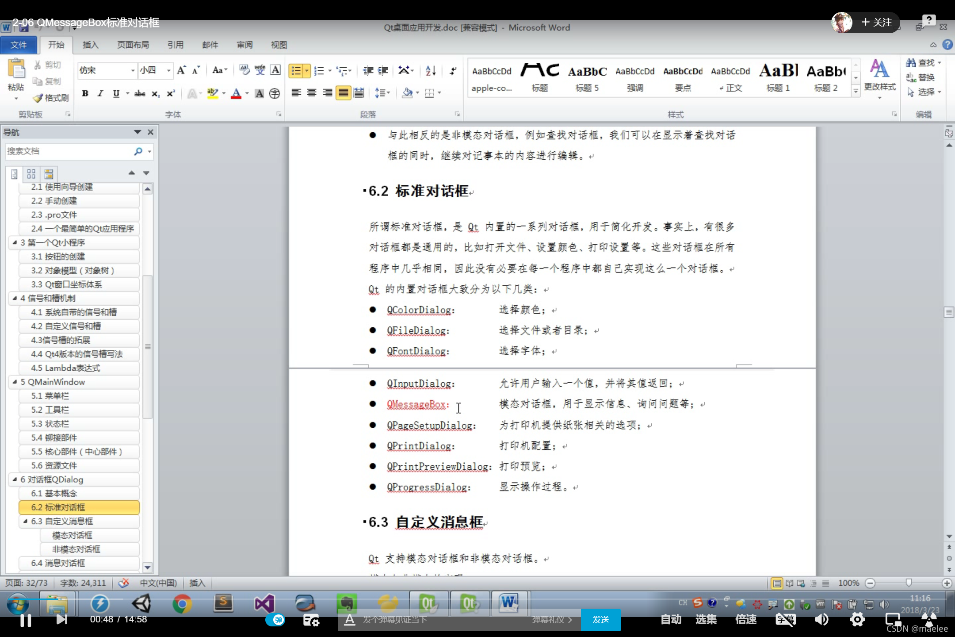
Task: Toggle the Bullets list button
Action: point(296,71)
